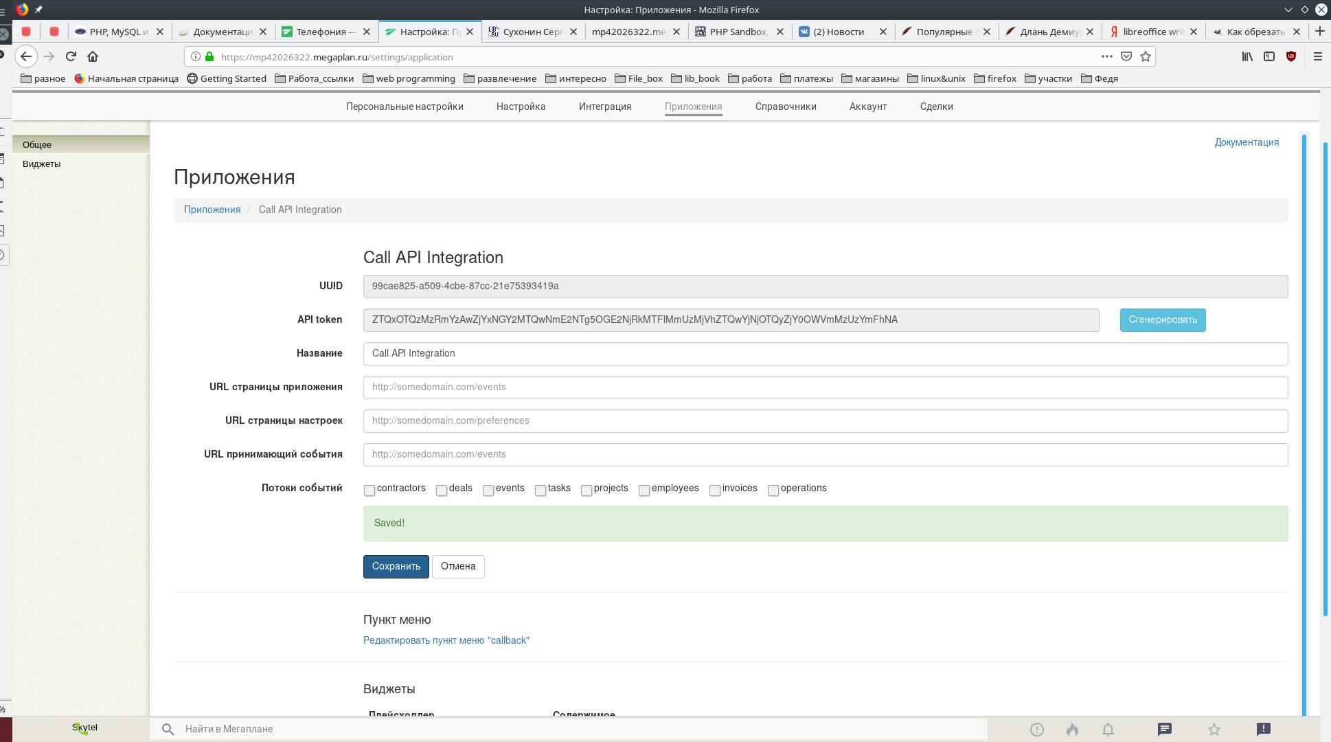Reload the current page
This screenshot has height=742, width=1331.
tap(71, 56)
